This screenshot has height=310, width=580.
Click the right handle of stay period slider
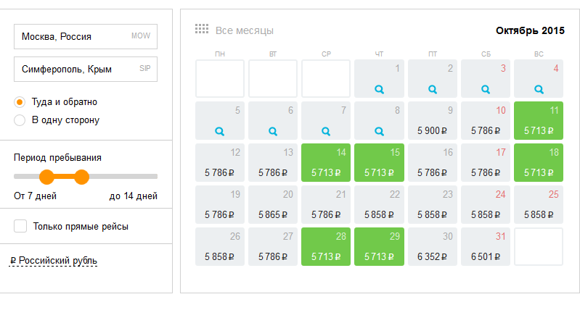[81, 176]
